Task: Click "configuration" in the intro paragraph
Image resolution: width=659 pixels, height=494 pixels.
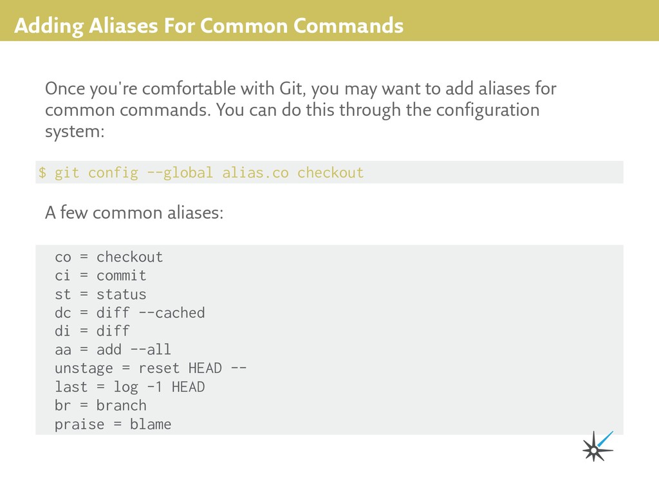Action: click(x=487, y=110)
